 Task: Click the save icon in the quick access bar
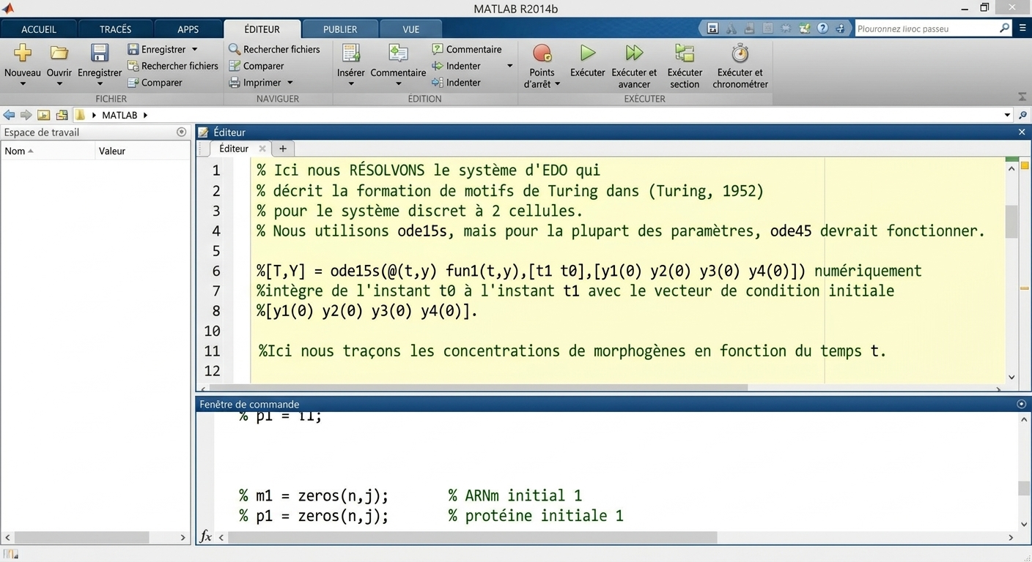click(x=712, y=29)
